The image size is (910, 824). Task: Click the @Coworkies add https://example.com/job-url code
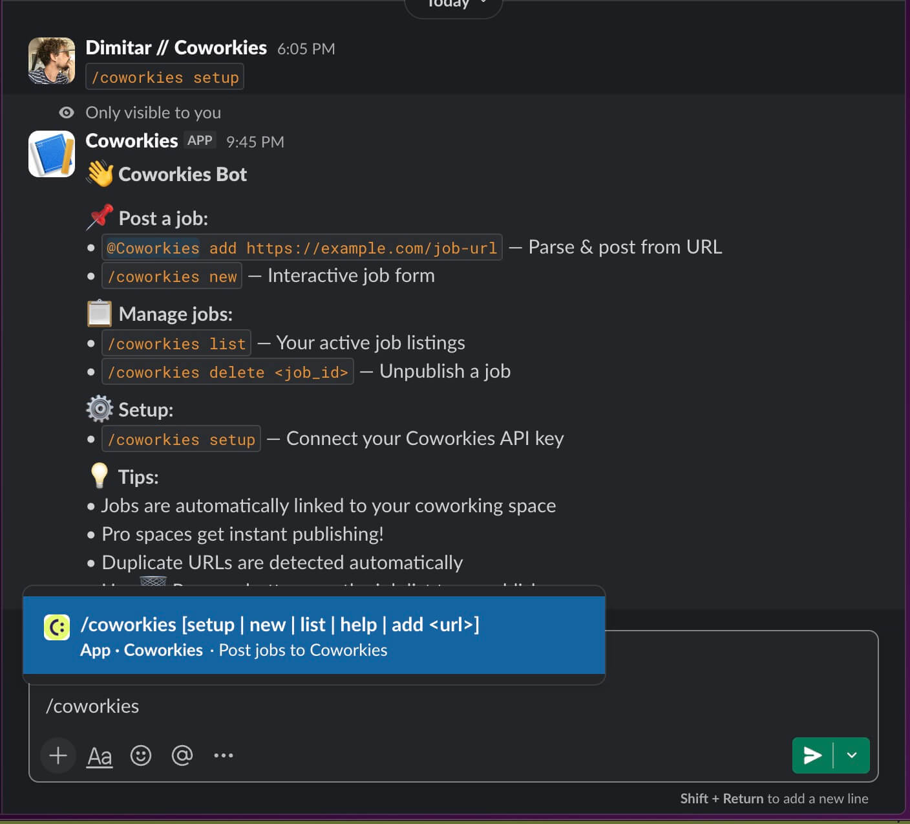coord(302,248)
